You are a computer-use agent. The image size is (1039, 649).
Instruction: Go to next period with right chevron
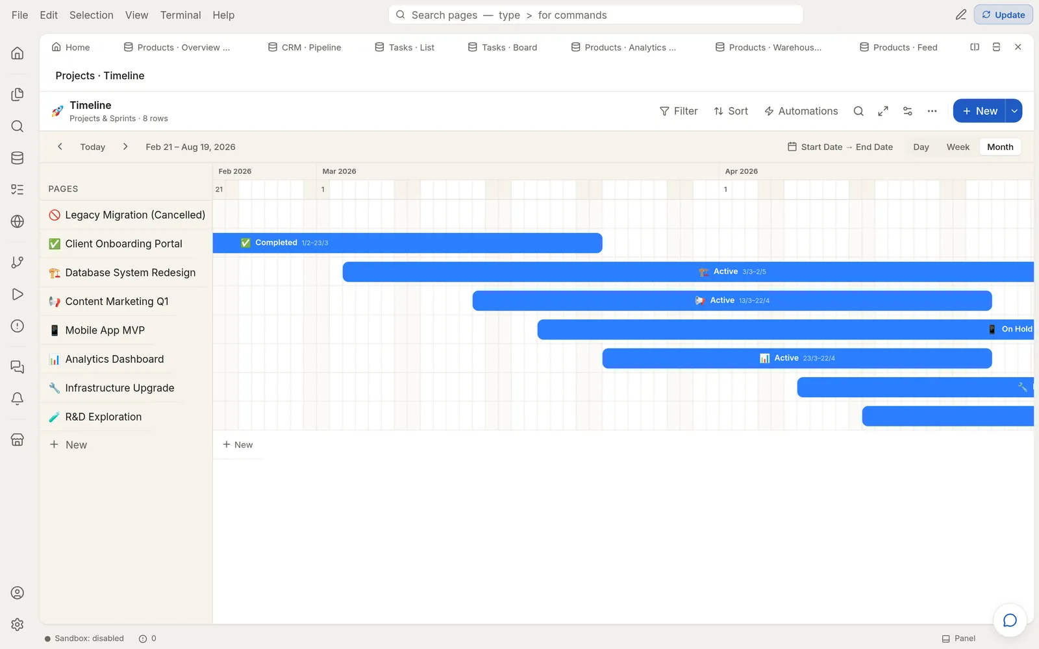click(x=125, y=147)
